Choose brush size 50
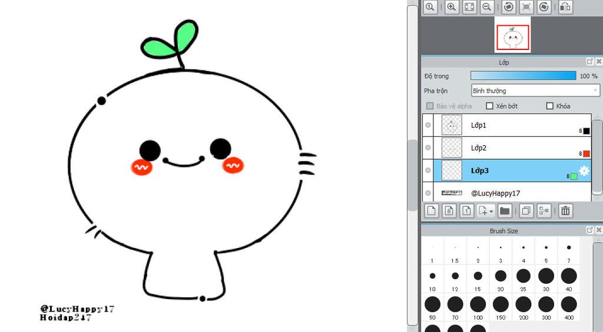 (432, 308)
